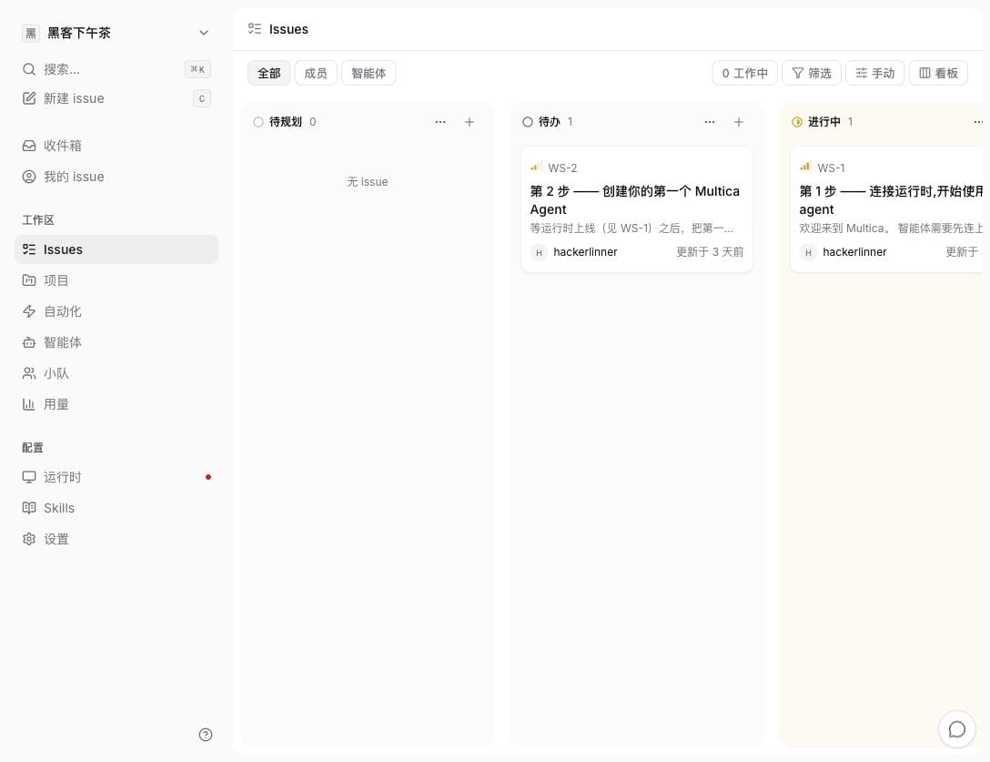Select the 成员 filter tab

(316, 74)
